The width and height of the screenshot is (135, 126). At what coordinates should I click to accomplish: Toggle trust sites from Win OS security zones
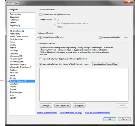point(41,64)
